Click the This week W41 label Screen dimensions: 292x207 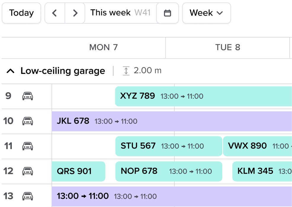pos(120,13)
